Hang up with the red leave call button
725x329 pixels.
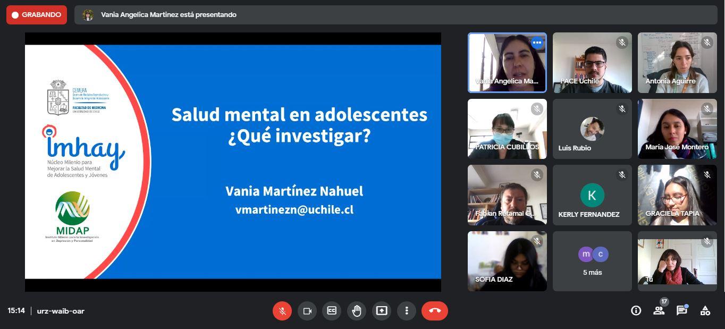tap(434, 311)
